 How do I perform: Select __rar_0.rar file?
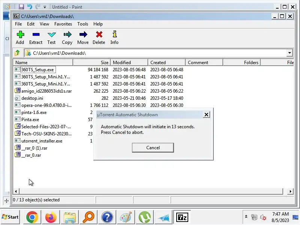pyautogui.click(x=31, y=155)
